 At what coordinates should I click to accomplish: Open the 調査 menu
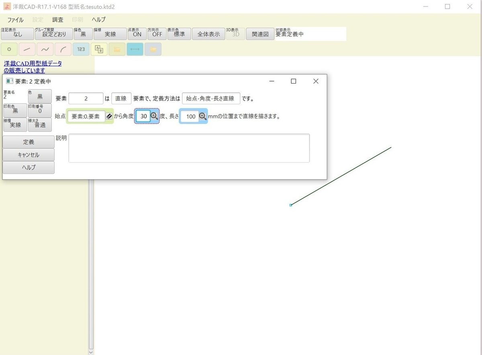click(x=58, y=20)
